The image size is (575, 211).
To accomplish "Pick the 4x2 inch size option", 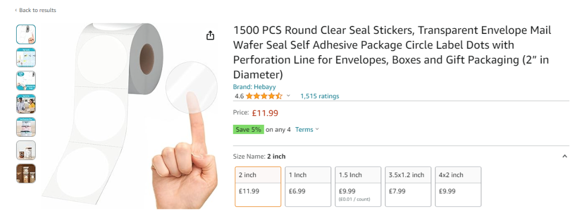I will [458, 186].
